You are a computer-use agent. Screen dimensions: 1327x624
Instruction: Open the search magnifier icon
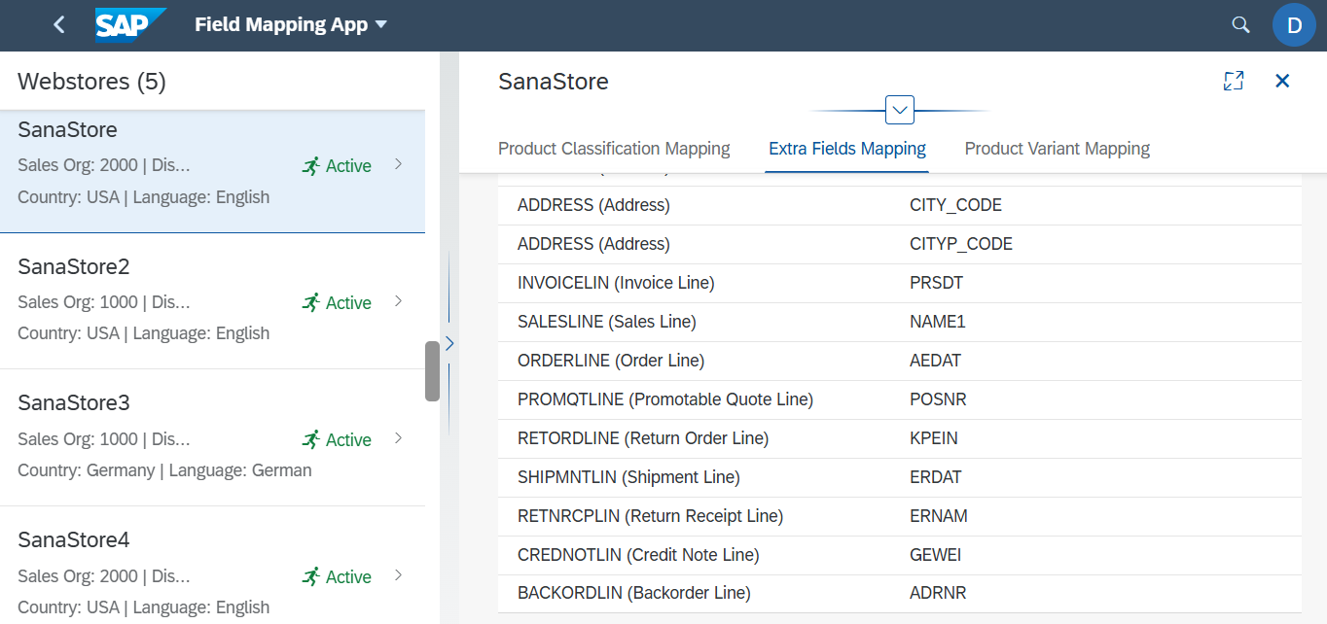[x=1240, y=25]
